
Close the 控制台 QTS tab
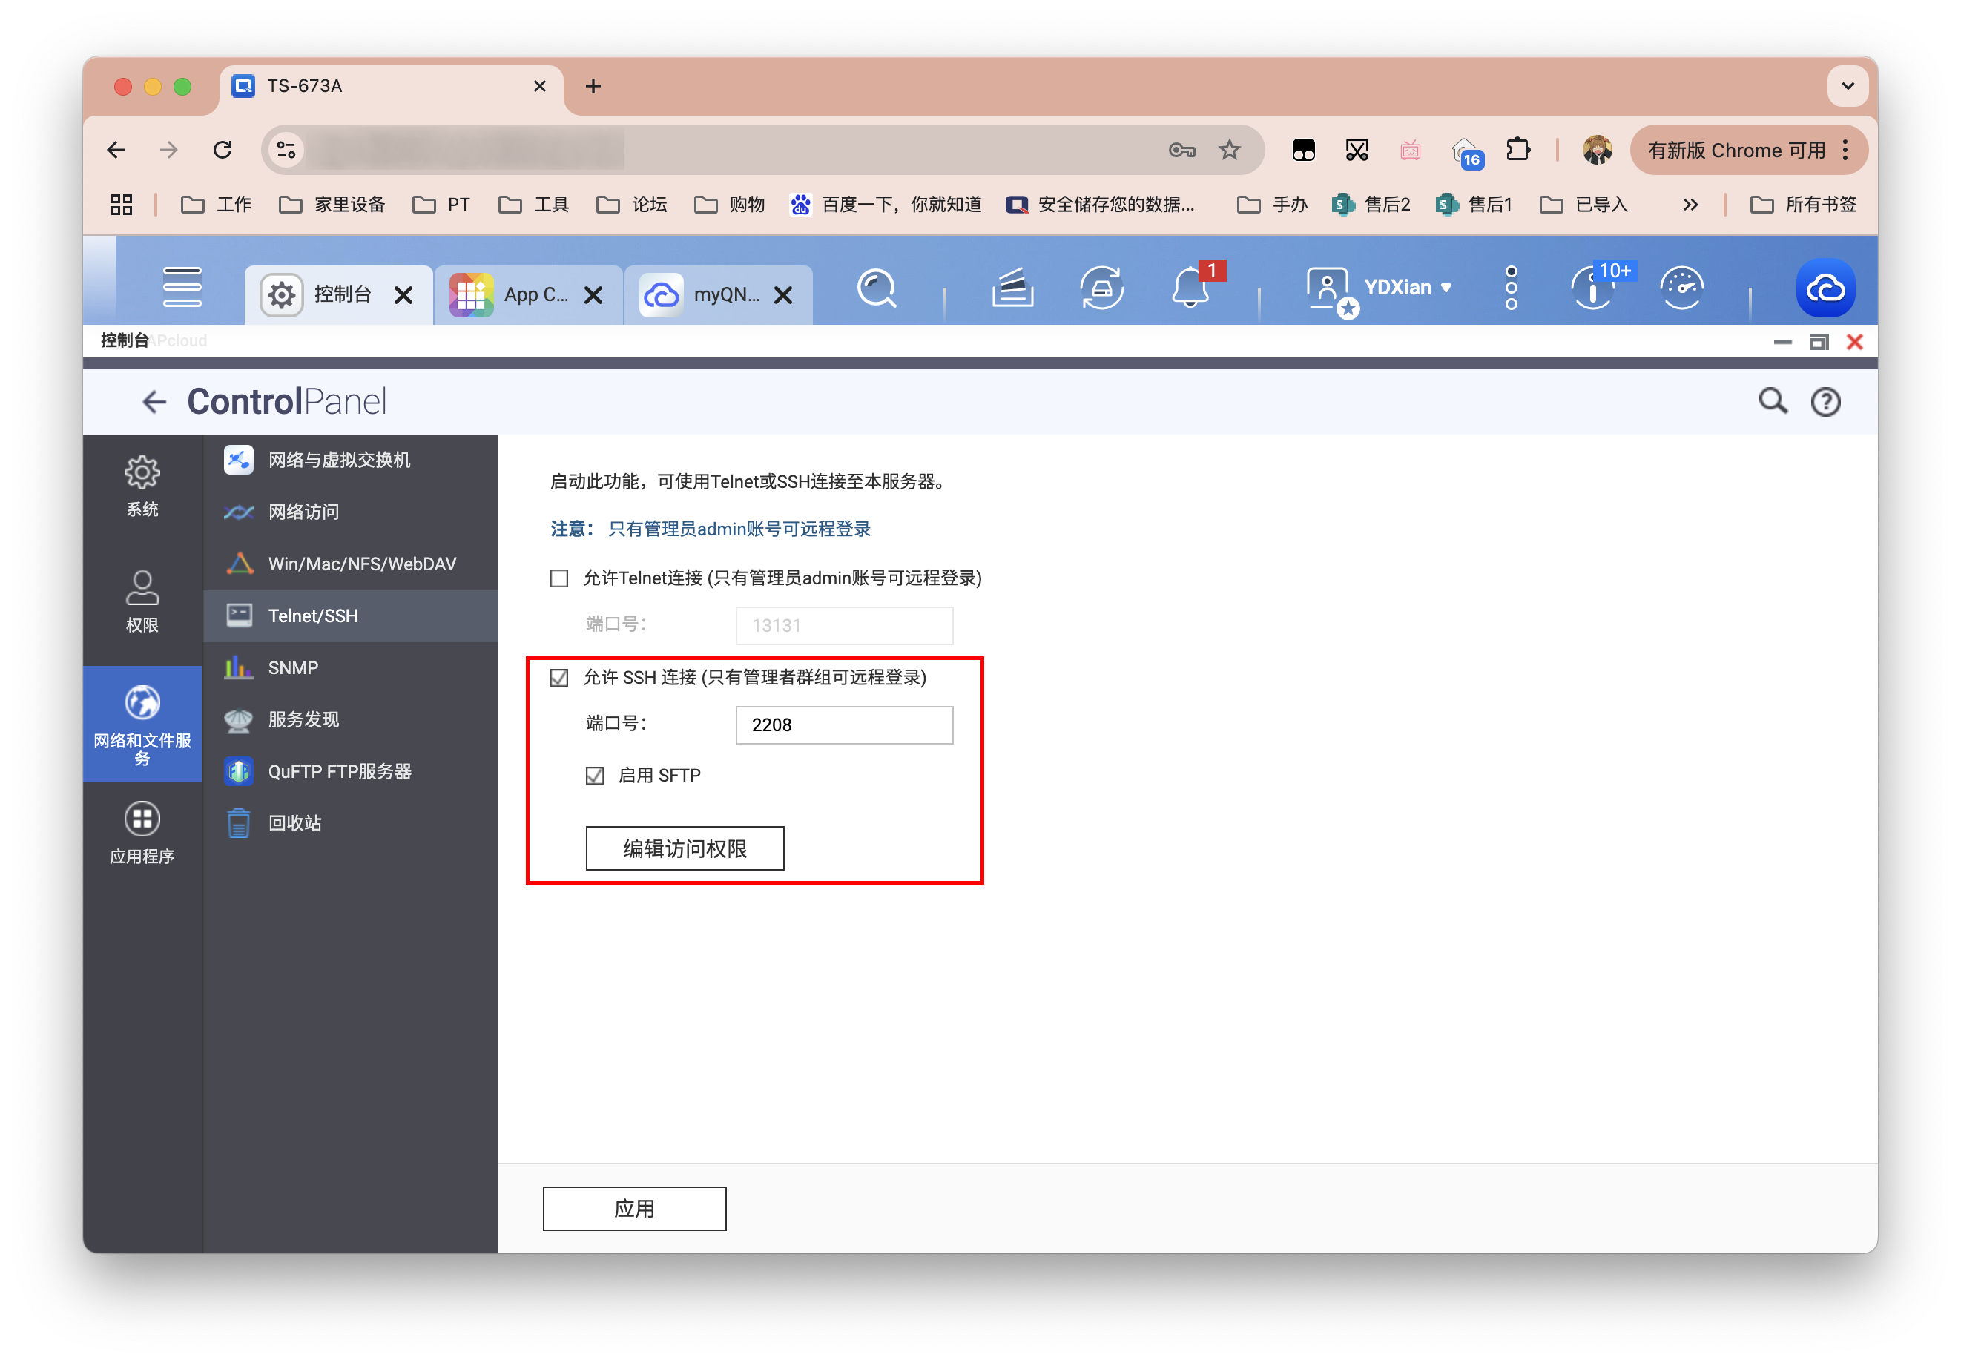coord(404,295)
